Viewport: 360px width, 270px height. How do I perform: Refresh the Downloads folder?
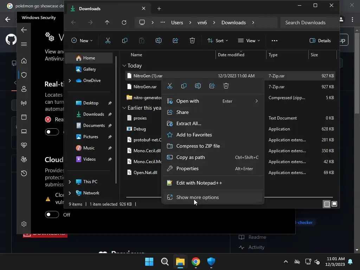(124, 22)
